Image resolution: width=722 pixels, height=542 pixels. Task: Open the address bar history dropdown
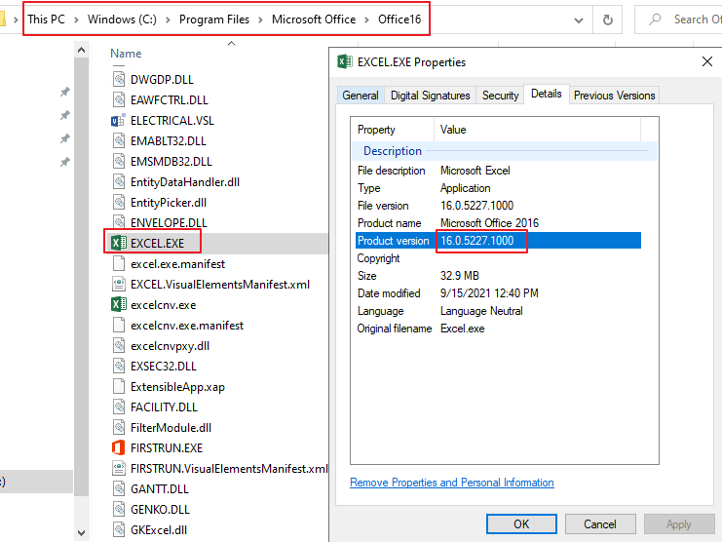pos(579,19)
